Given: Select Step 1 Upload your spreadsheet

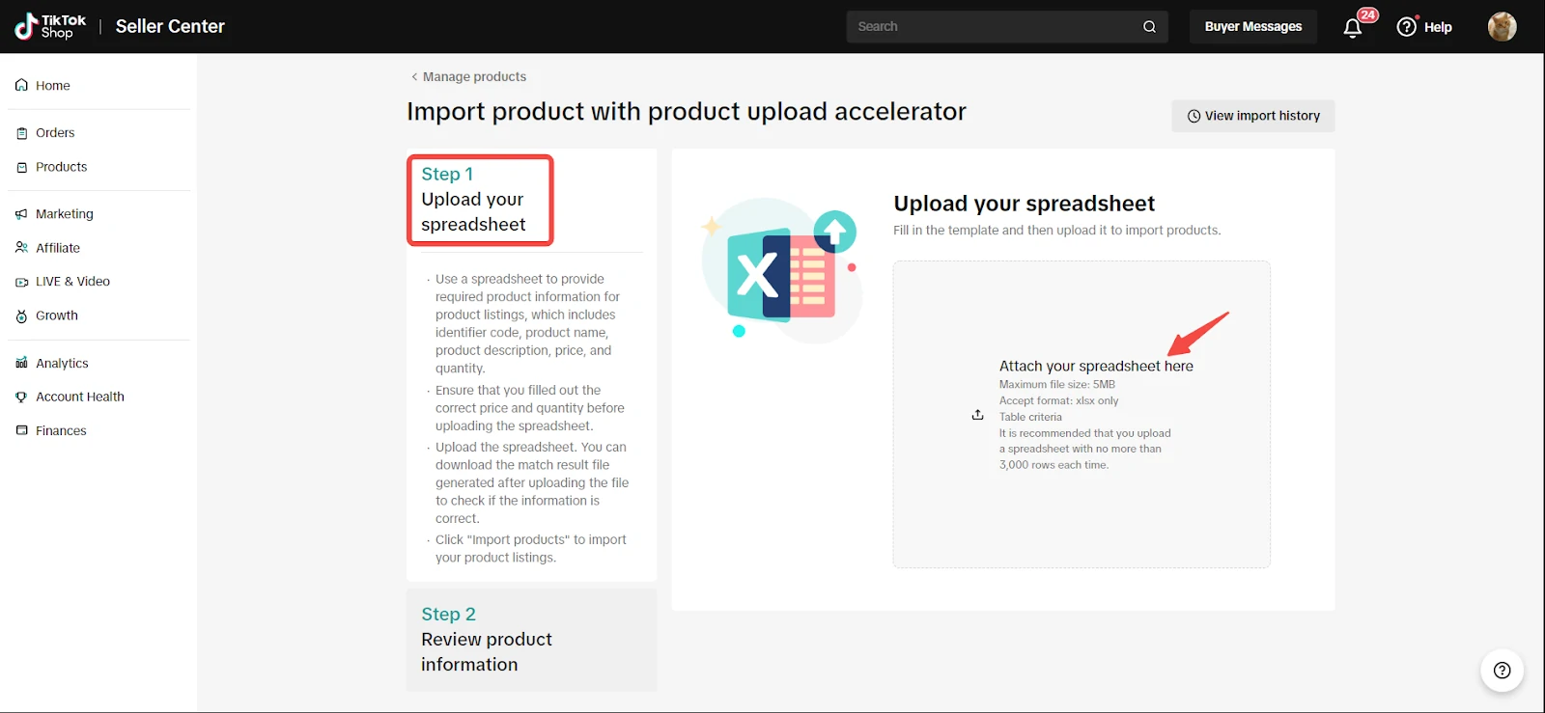Looking at the screenshot, I should (480, 200).
